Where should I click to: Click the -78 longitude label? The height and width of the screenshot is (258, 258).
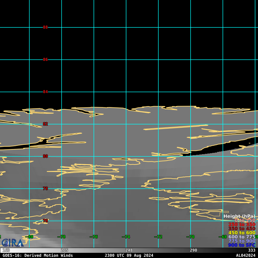(x=61, y=237)
